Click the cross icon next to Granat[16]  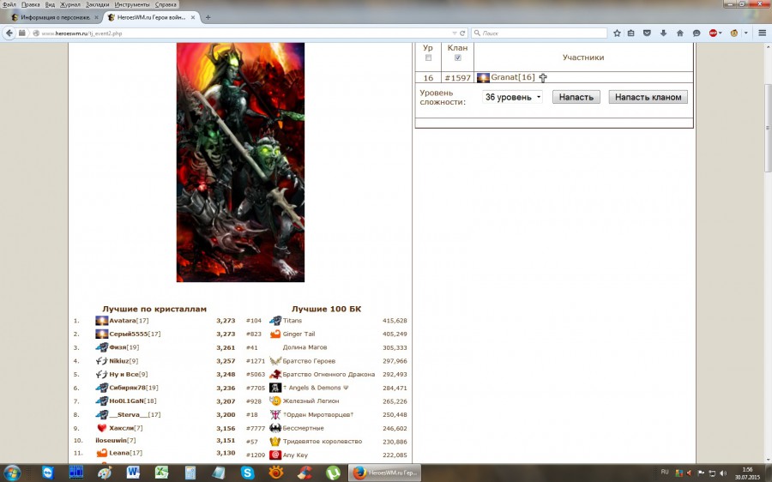[543, 77]
